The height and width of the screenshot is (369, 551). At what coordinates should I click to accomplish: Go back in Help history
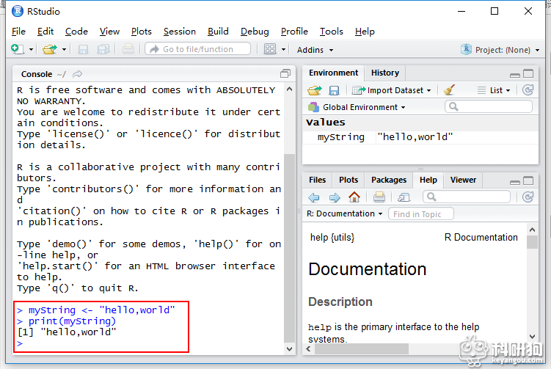tap(313, 197)
